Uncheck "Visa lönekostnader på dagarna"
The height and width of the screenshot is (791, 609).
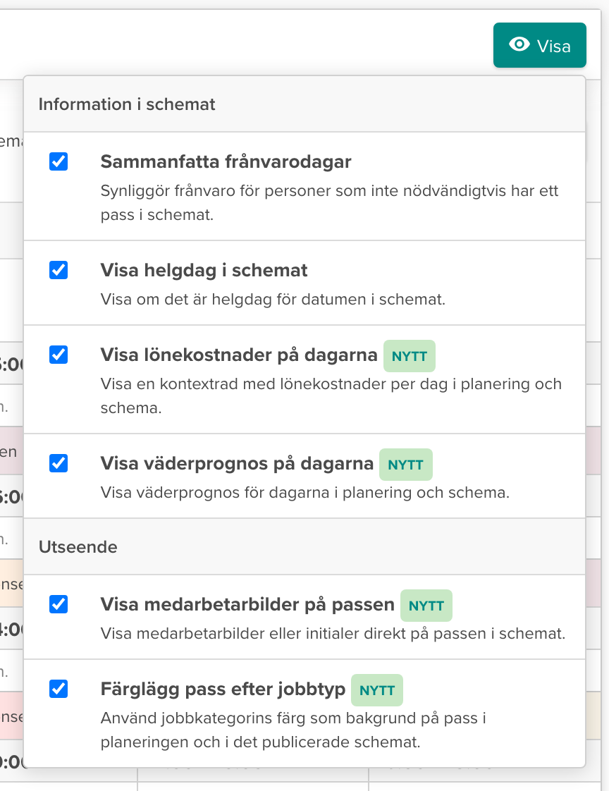pos(59,355)
